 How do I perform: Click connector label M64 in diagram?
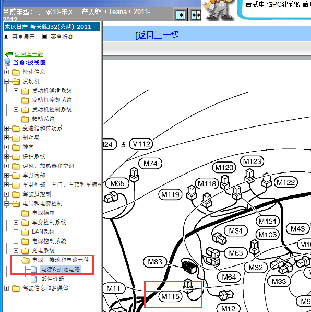[229, 277]
